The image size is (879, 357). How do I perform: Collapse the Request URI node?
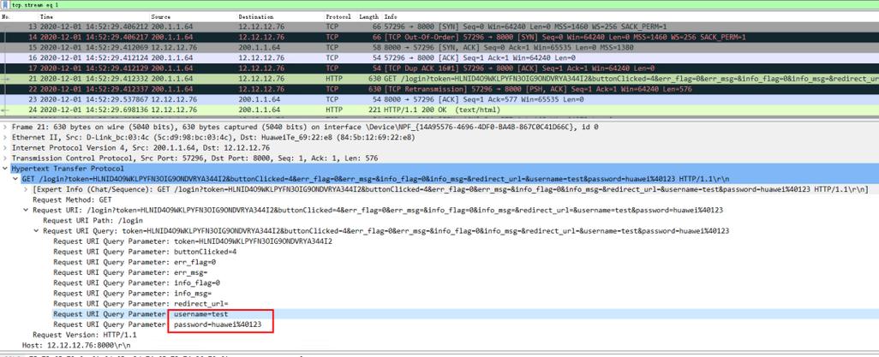pos(26,210)
